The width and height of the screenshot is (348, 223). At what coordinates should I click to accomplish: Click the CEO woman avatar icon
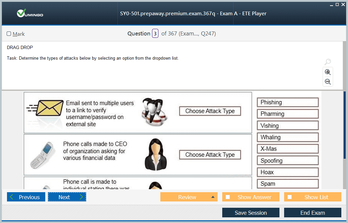pos(155,154)
